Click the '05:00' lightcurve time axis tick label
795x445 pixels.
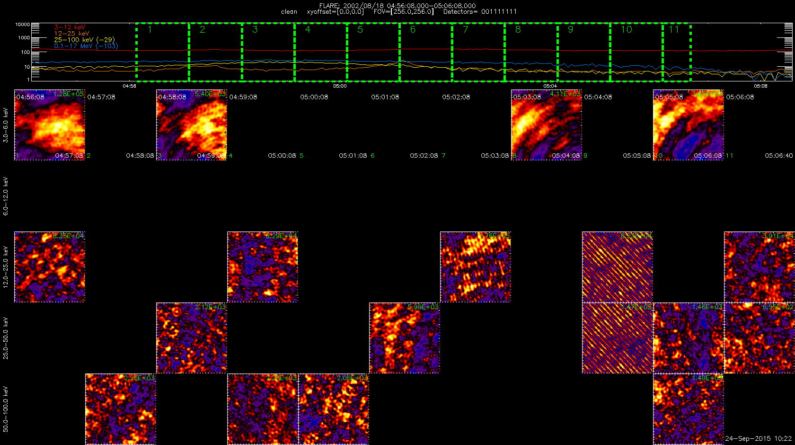coord(340,86)
